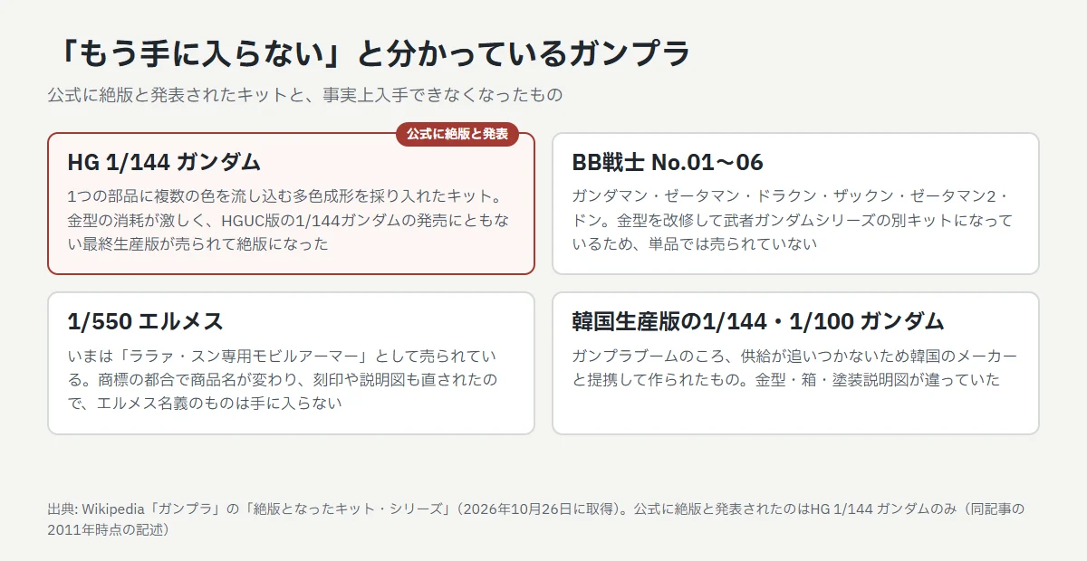Open the BB戦士 No.01〜06 card heading

668,162
